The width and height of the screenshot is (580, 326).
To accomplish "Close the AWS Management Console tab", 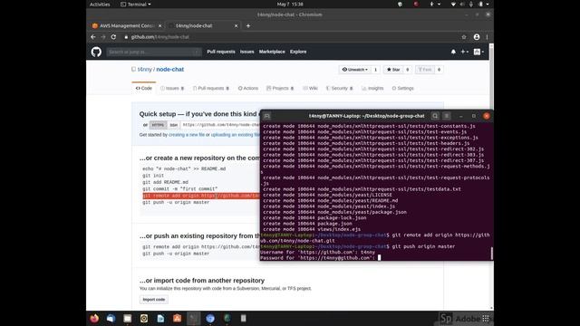I will (x=159, y=26).
